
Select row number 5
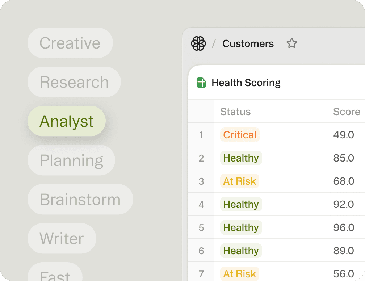pos(201,228)
